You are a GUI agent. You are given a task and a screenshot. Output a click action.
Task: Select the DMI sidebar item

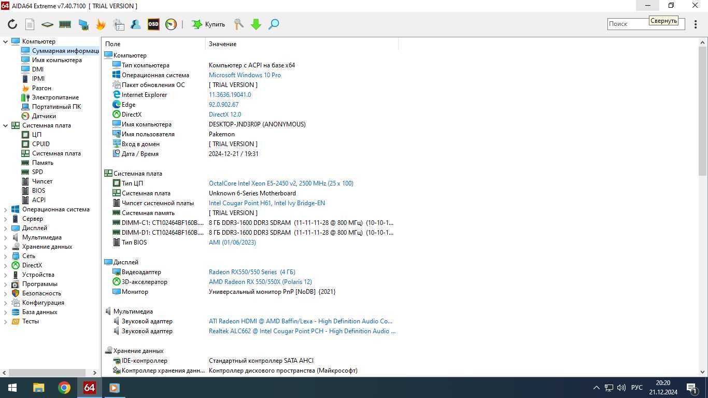pos(38,69)
